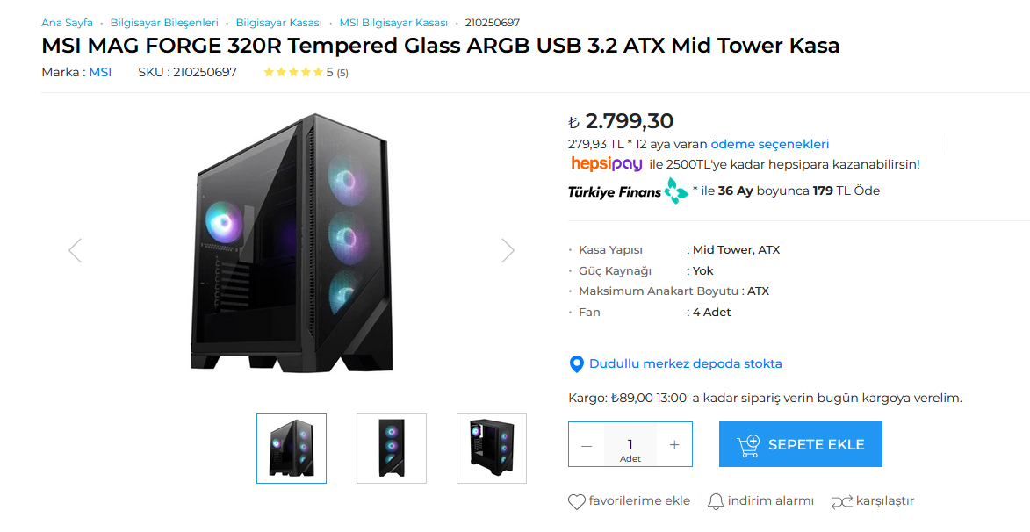The height and width of the screenshot is (532, 1030).
Task: Click the Dudullu warehouse location pin
Action: click(x=577, y=364)
